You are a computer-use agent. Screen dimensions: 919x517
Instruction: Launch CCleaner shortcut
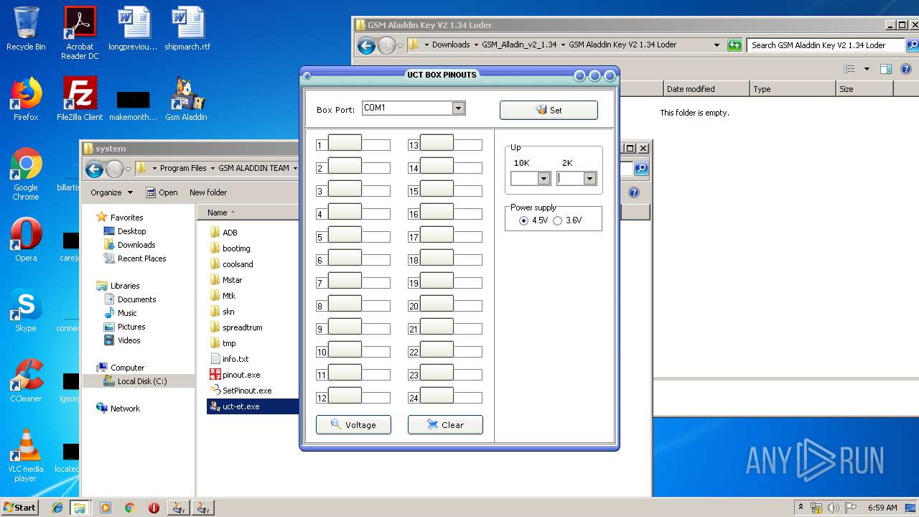tap(26, 381)
